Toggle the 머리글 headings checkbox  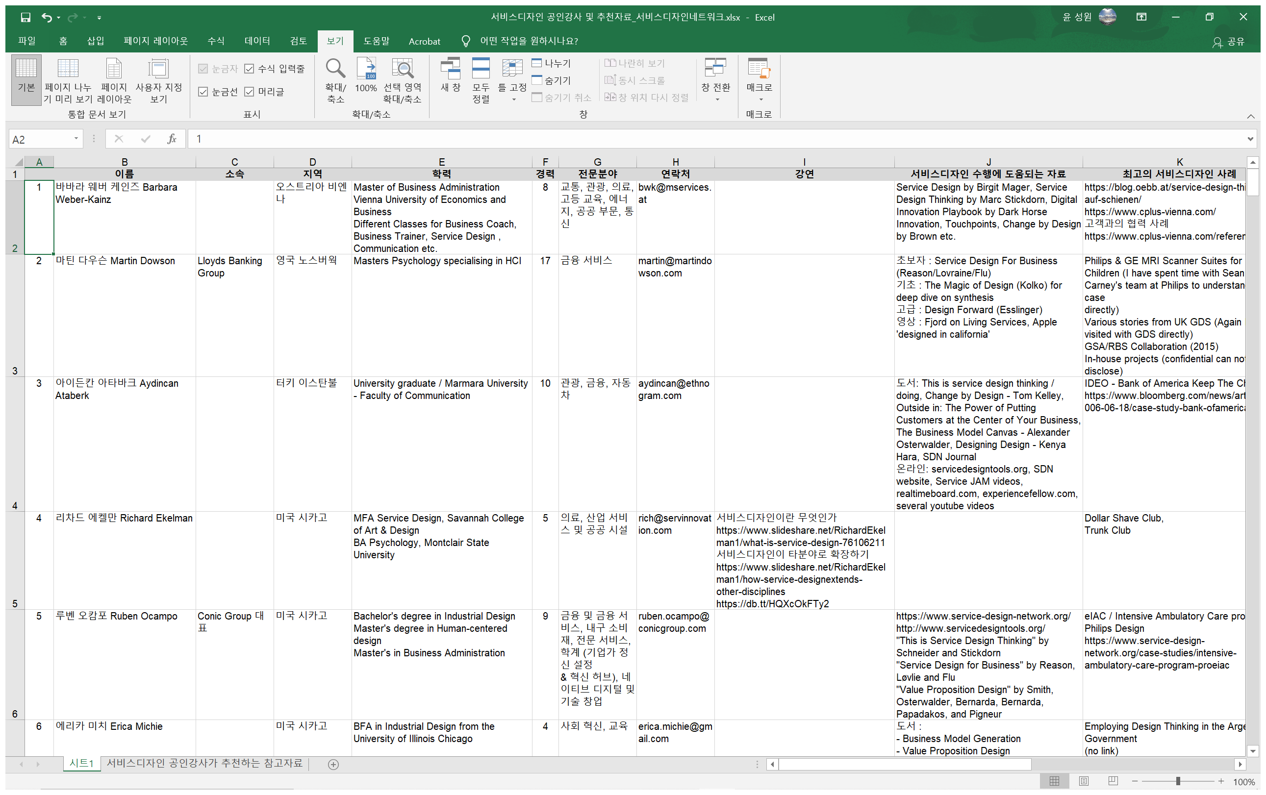(x=249, y=92)
